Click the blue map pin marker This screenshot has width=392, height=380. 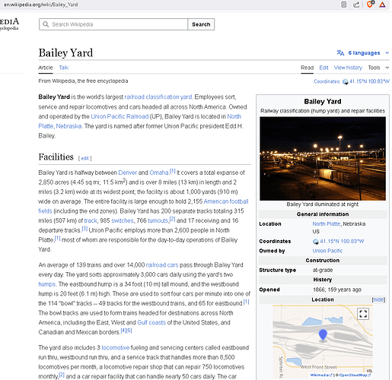click(323, 334)
